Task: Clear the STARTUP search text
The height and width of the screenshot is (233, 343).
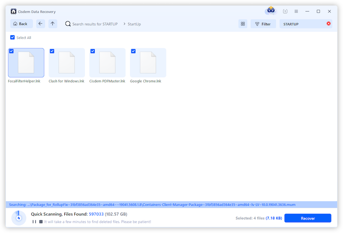Action: pyautogui.click(x=328, y=24)
